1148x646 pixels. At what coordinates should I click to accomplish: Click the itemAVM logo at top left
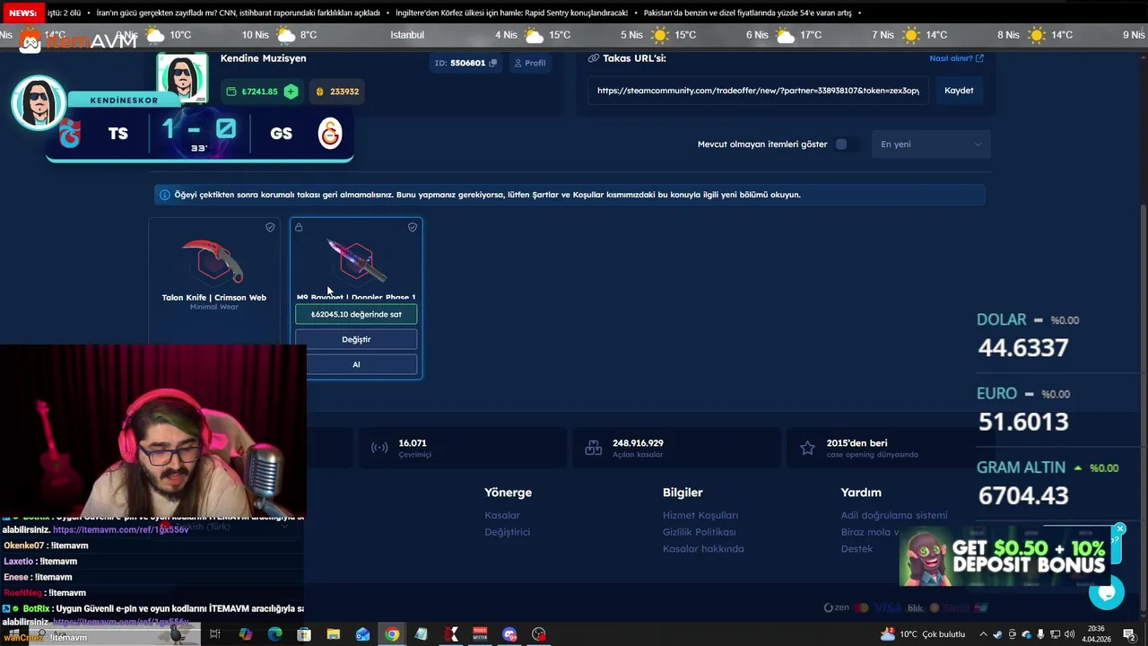point(79,41)
